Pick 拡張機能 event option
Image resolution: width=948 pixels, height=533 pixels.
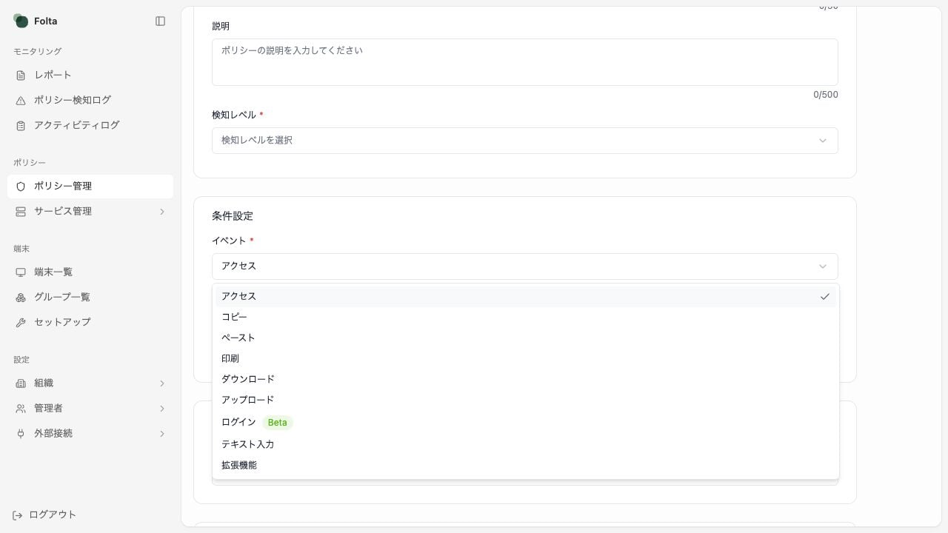tap(525, 465)
